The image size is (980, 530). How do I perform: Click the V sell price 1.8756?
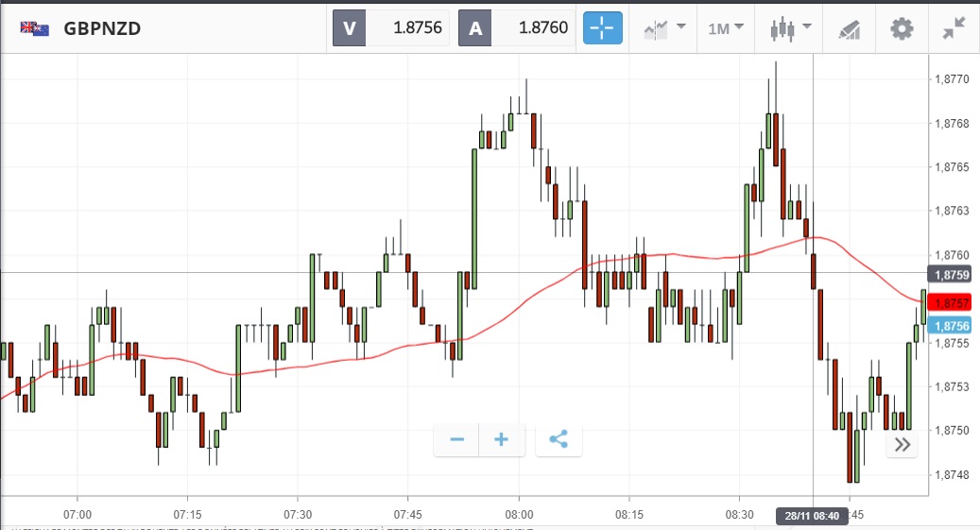point(391,28)
